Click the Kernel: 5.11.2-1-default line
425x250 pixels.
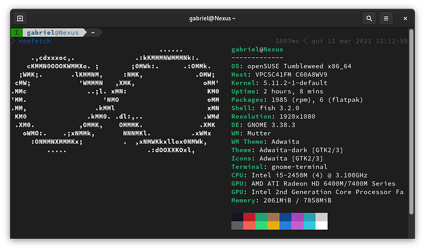[x=279, y=83]
